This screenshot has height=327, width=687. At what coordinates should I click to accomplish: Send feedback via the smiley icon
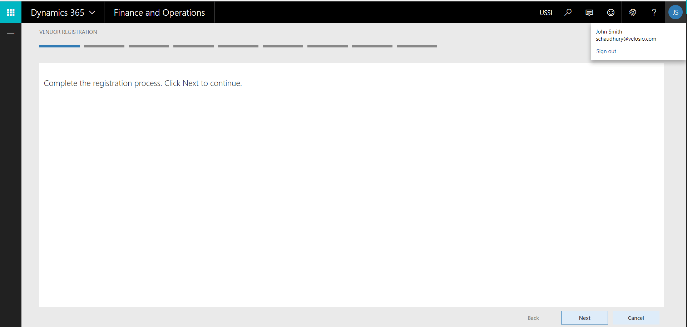tap(611, 12)
